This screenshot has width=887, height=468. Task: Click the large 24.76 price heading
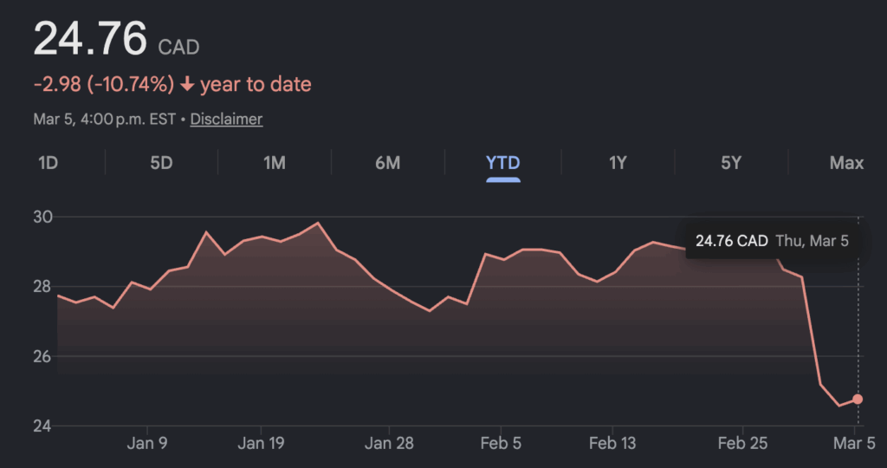tap(90, 39)
